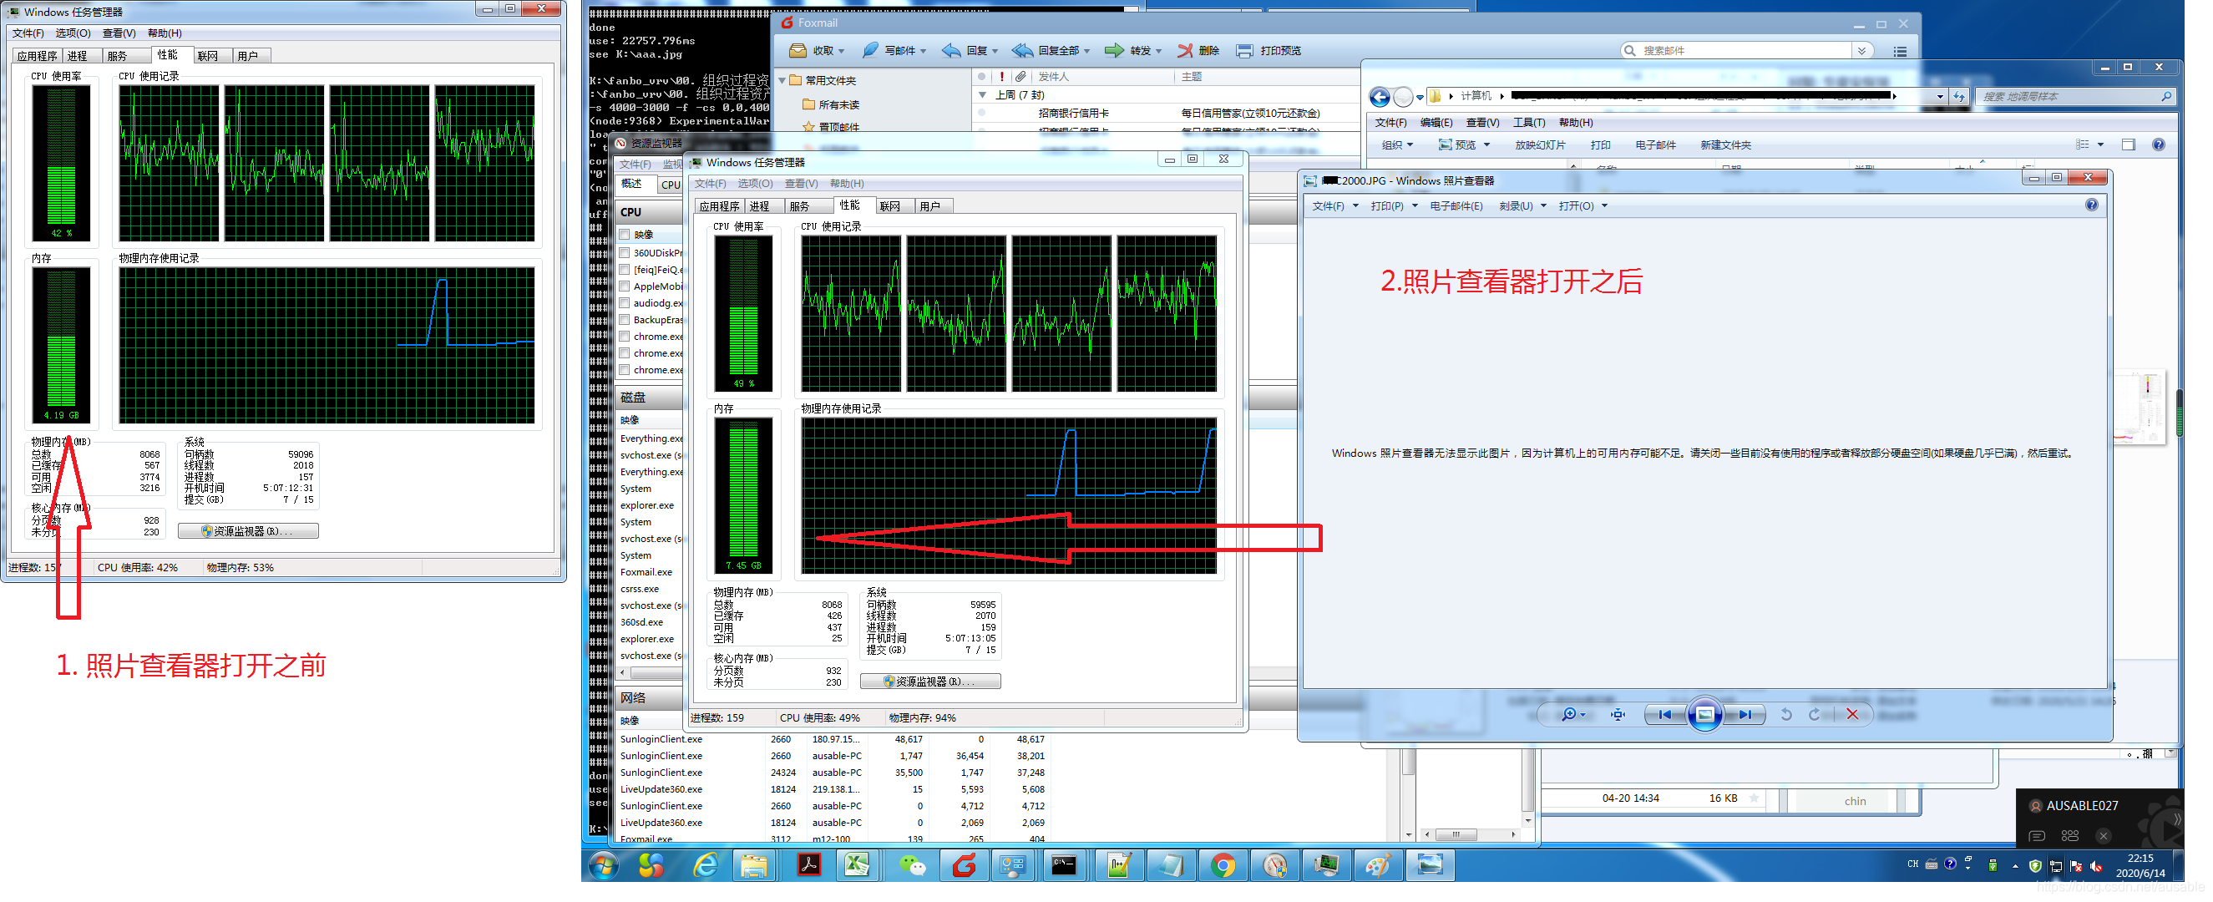Tick the first chrome.exe checkbox
2213x902 pixels.
tap(625, 337)
